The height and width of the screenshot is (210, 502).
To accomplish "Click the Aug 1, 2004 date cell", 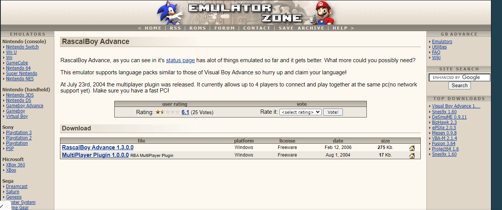I will pyautogui.click(x=338, y=155).
